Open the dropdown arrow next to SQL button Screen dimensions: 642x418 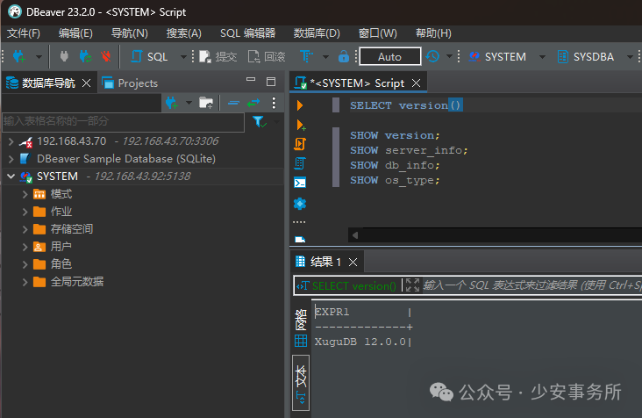(183, 56)
